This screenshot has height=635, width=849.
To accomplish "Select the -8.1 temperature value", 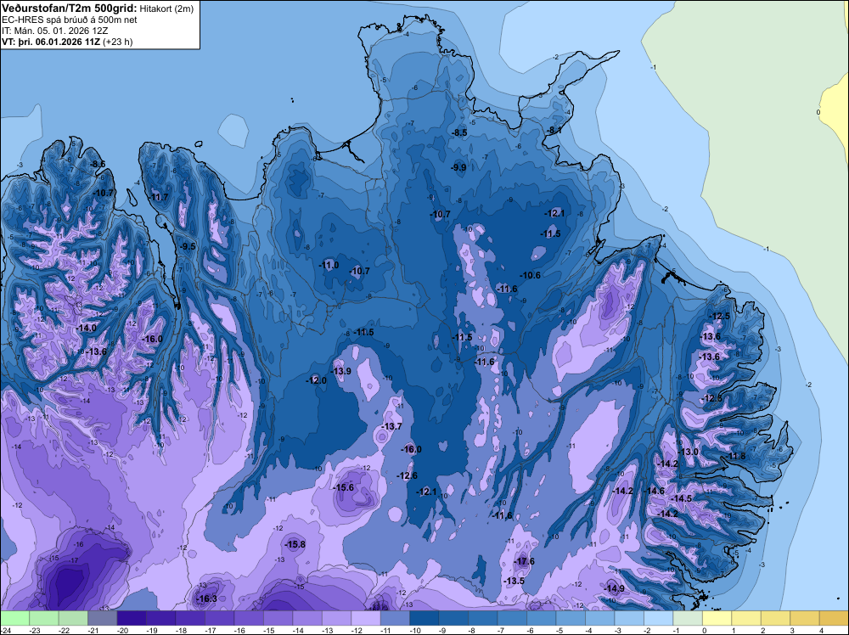I will coord(554,131).
